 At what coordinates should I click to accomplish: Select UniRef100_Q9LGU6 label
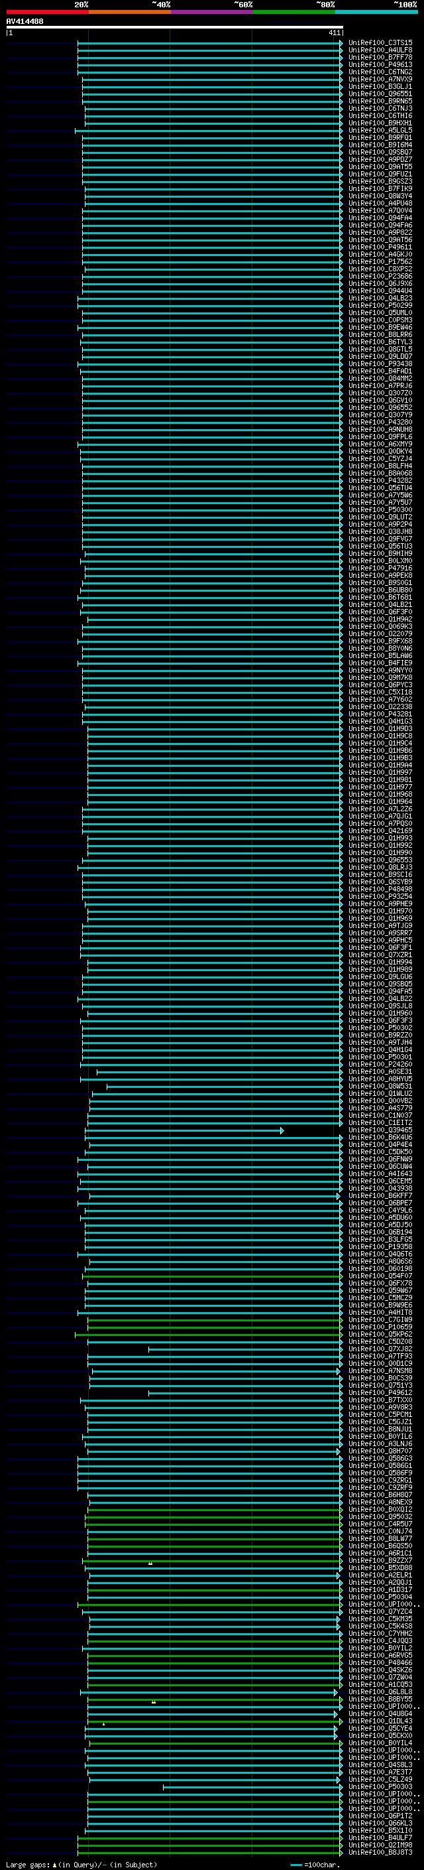pos(380,976)
